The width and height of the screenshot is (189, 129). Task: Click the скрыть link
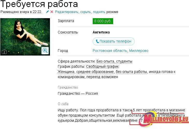pos(85,12)
